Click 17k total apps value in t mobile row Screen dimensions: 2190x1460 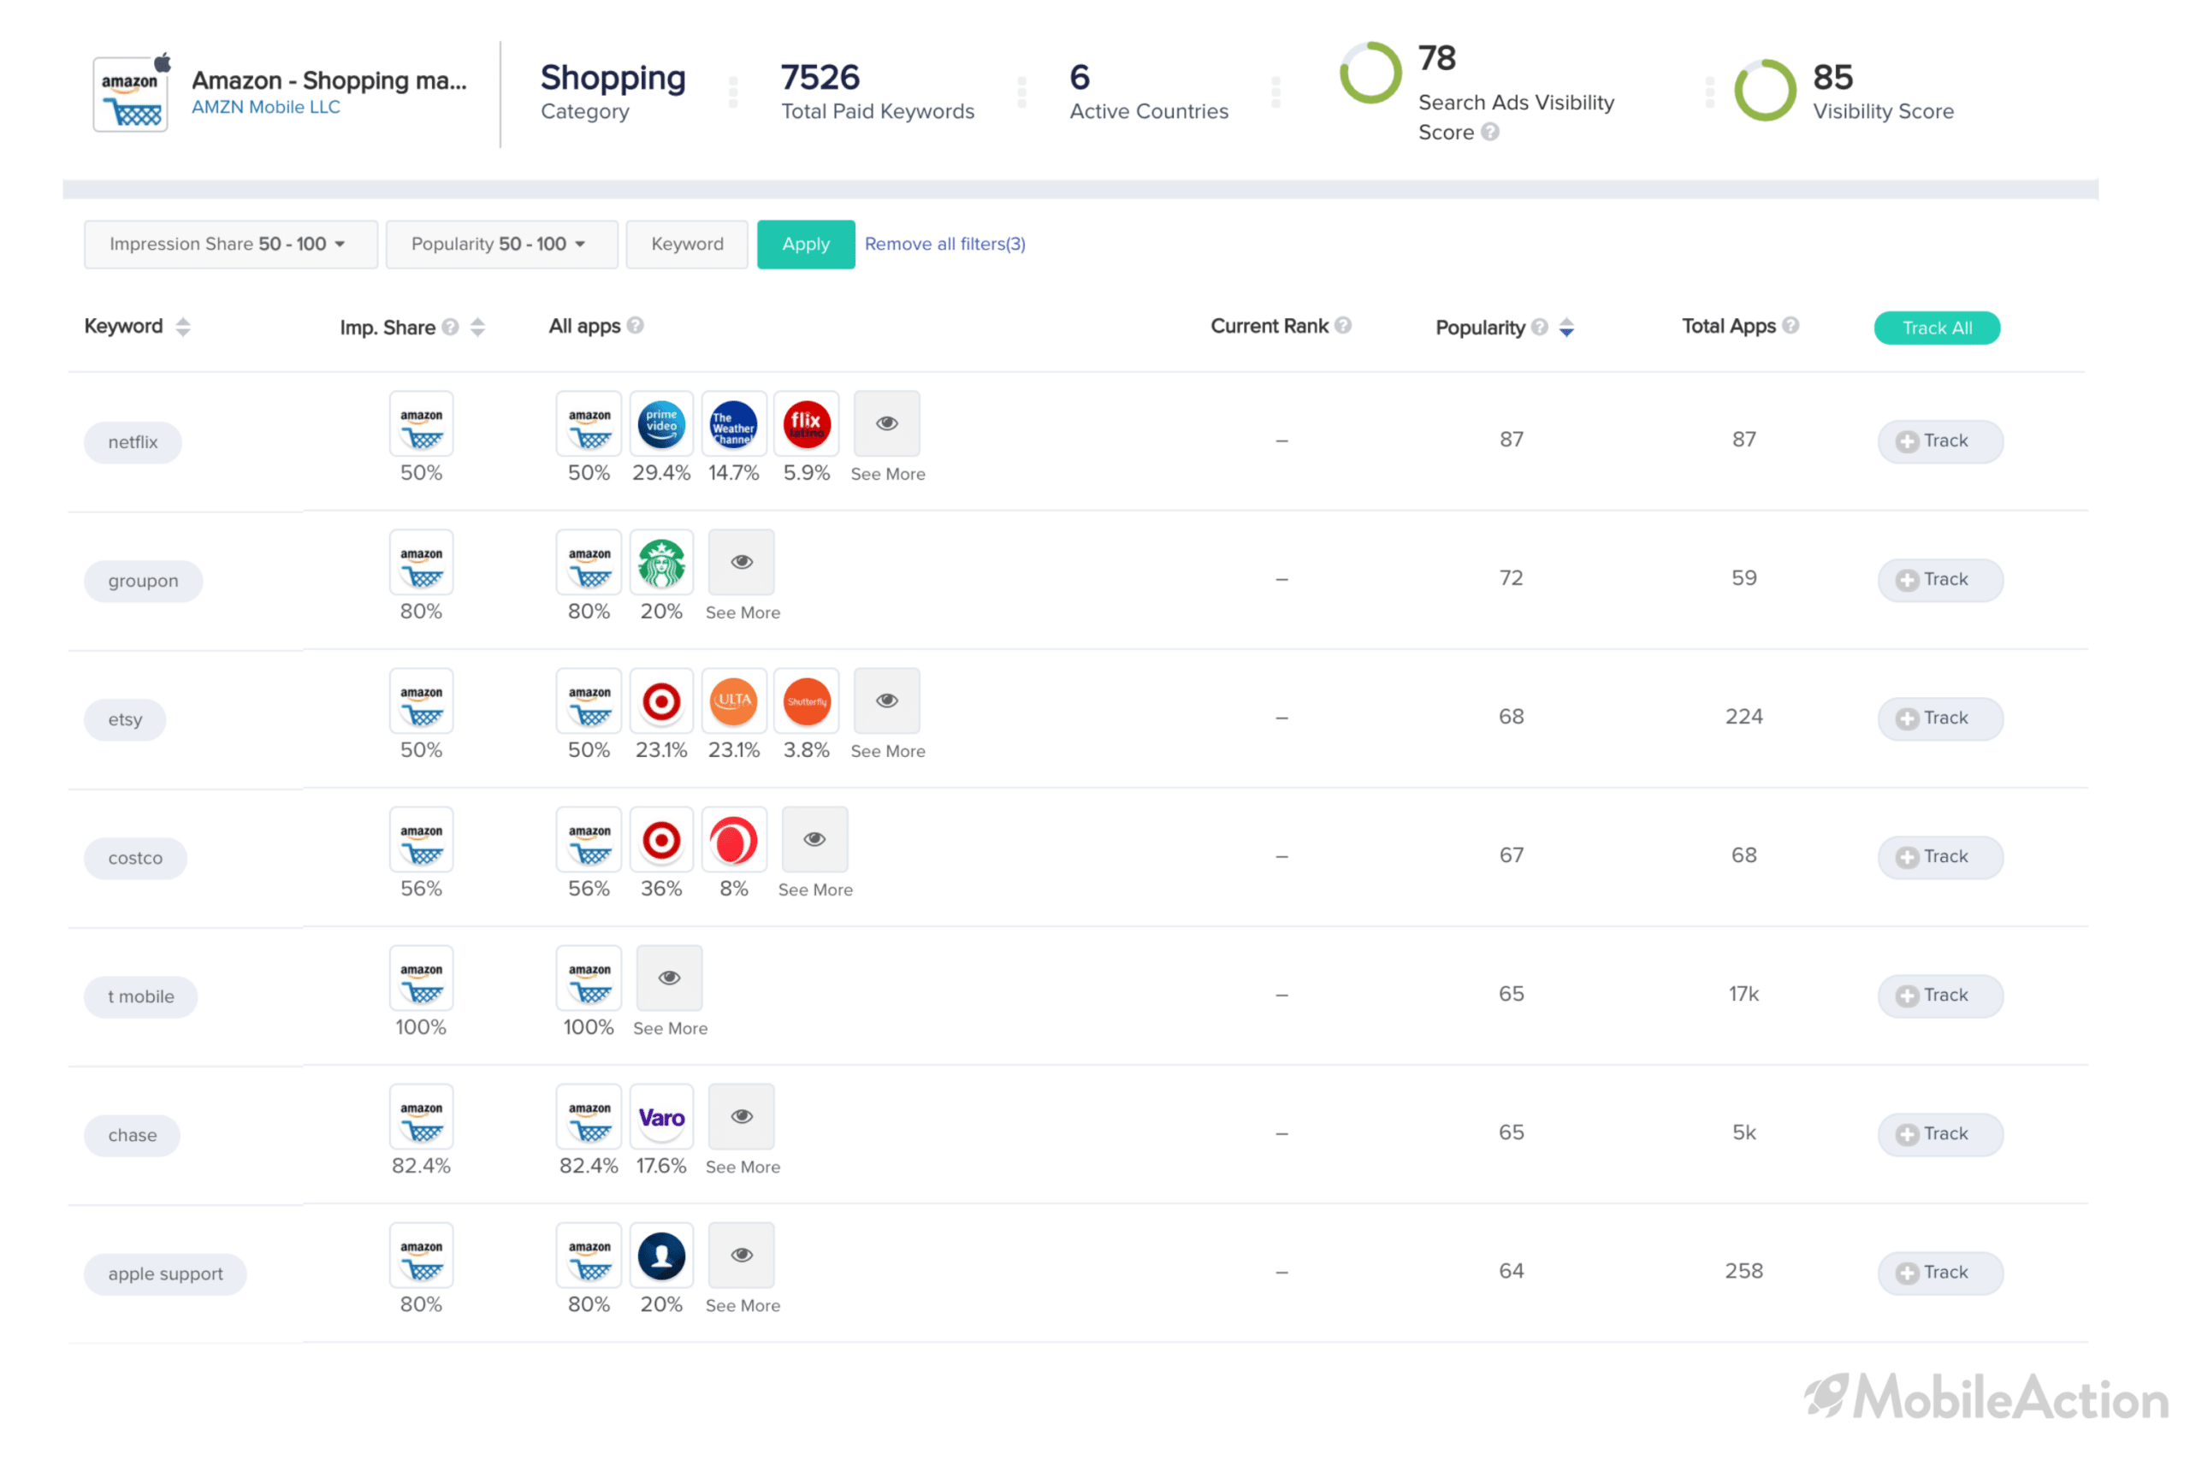(1744, 995)
